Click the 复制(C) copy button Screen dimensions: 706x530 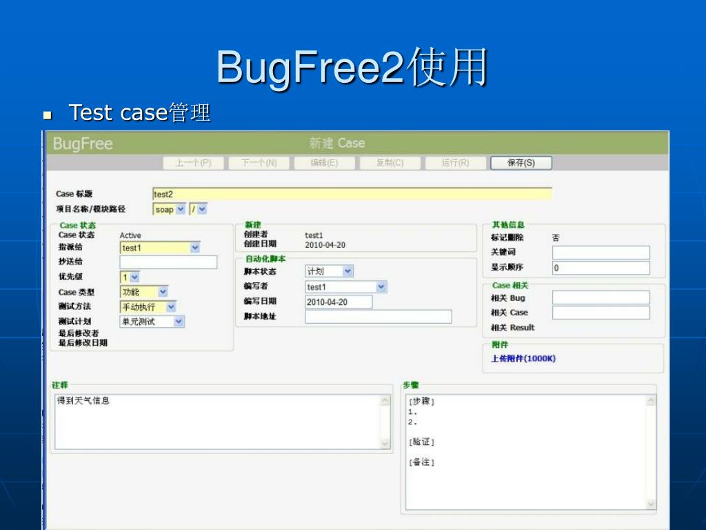pyautogui.click(x=390, y=163)
